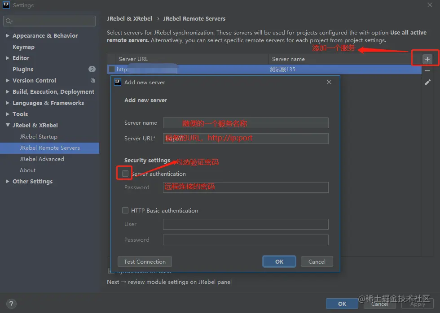440x313 pixels.
Task: Click Cancel in the Settings window
Action: pos(380,304)
